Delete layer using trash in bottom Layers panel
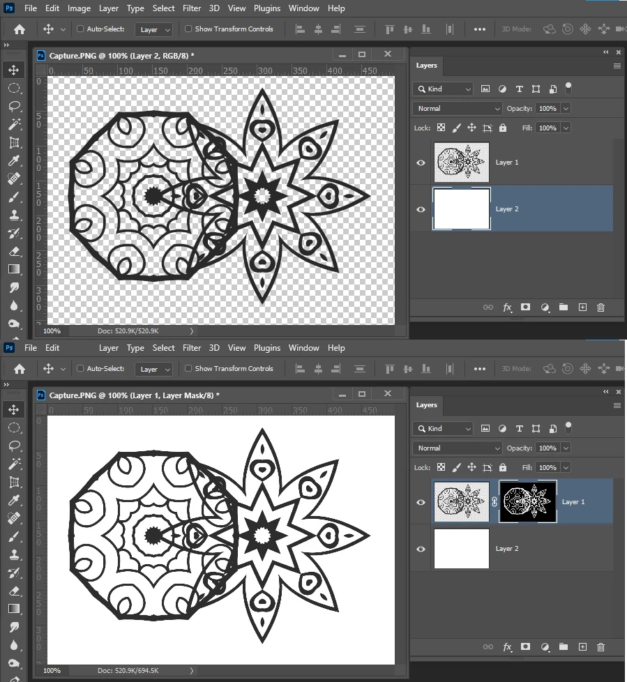Screen dimensions: 627x682 tap(601, 647)
